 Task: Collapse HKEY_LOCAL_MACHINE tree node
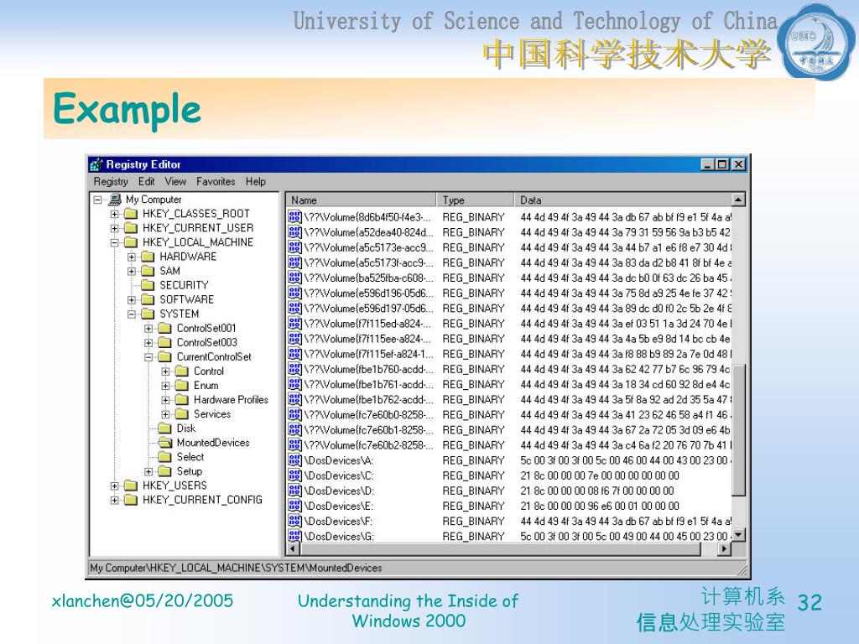[x=114, y=242]
